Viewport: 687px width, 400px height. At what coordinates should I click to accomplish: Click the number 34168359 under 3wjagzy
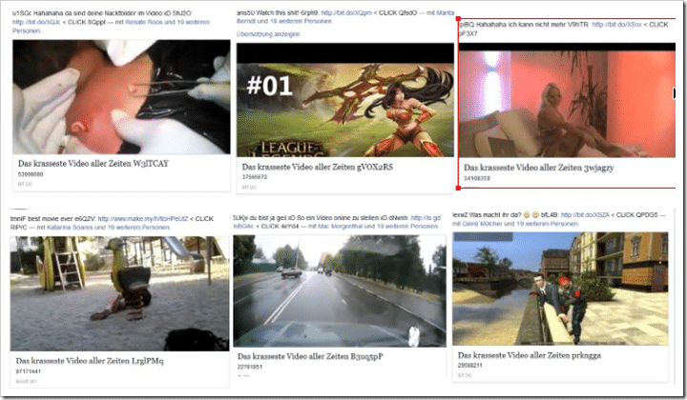(477, 178)
